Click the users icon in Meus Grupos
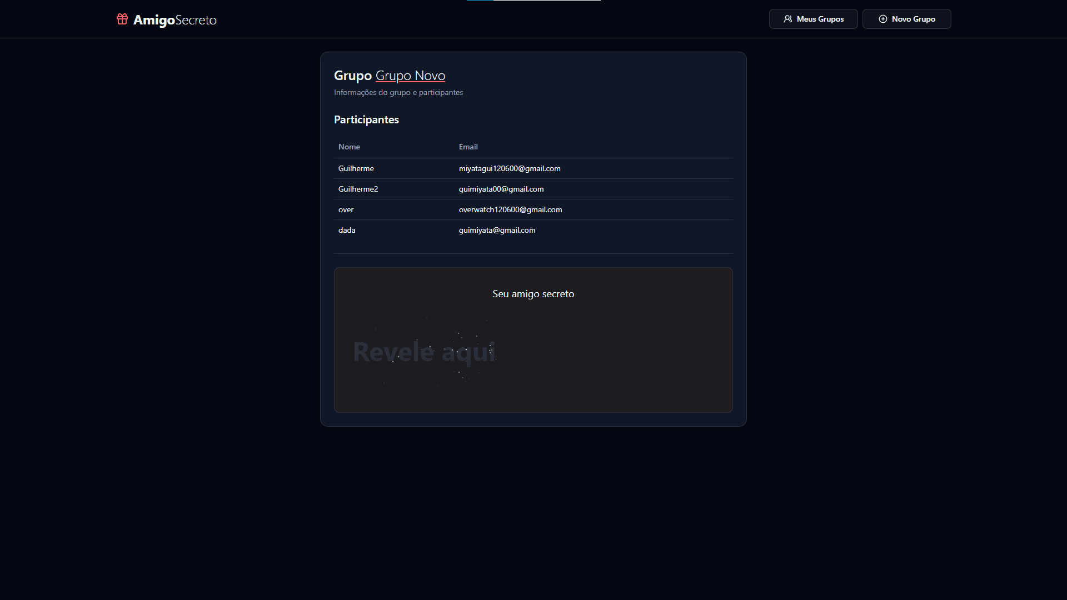Viewport: 1067px width, 600px height. 787,19
